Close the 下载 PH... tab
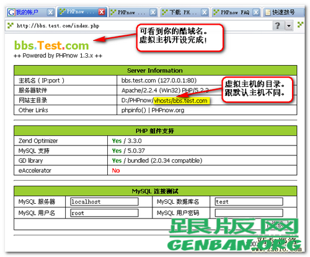Image resolution: width=310 pixels, height=257 pixels. 205,12
